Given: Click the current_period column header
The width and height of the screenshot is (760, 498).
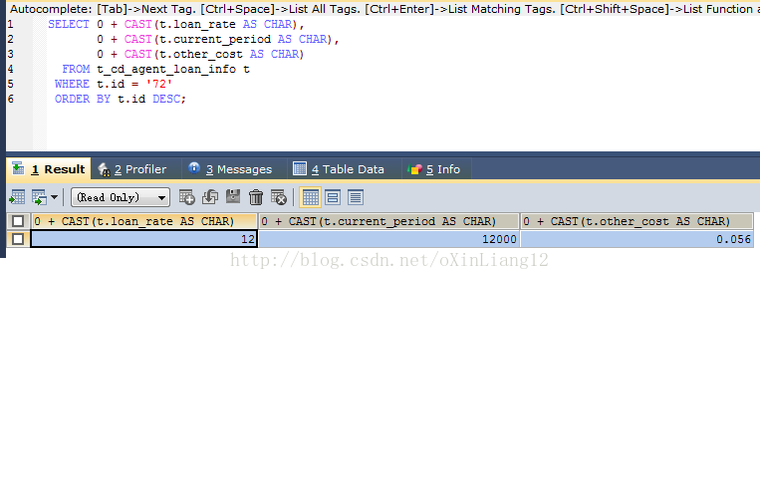Looking at the screenshot, I should (388, 221).
